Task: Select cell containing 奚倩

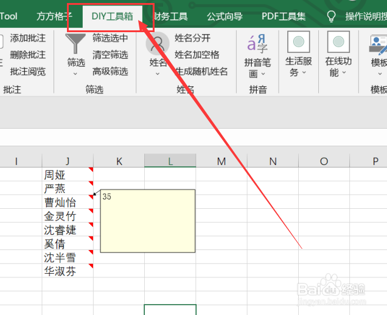Action: point(68,243)
